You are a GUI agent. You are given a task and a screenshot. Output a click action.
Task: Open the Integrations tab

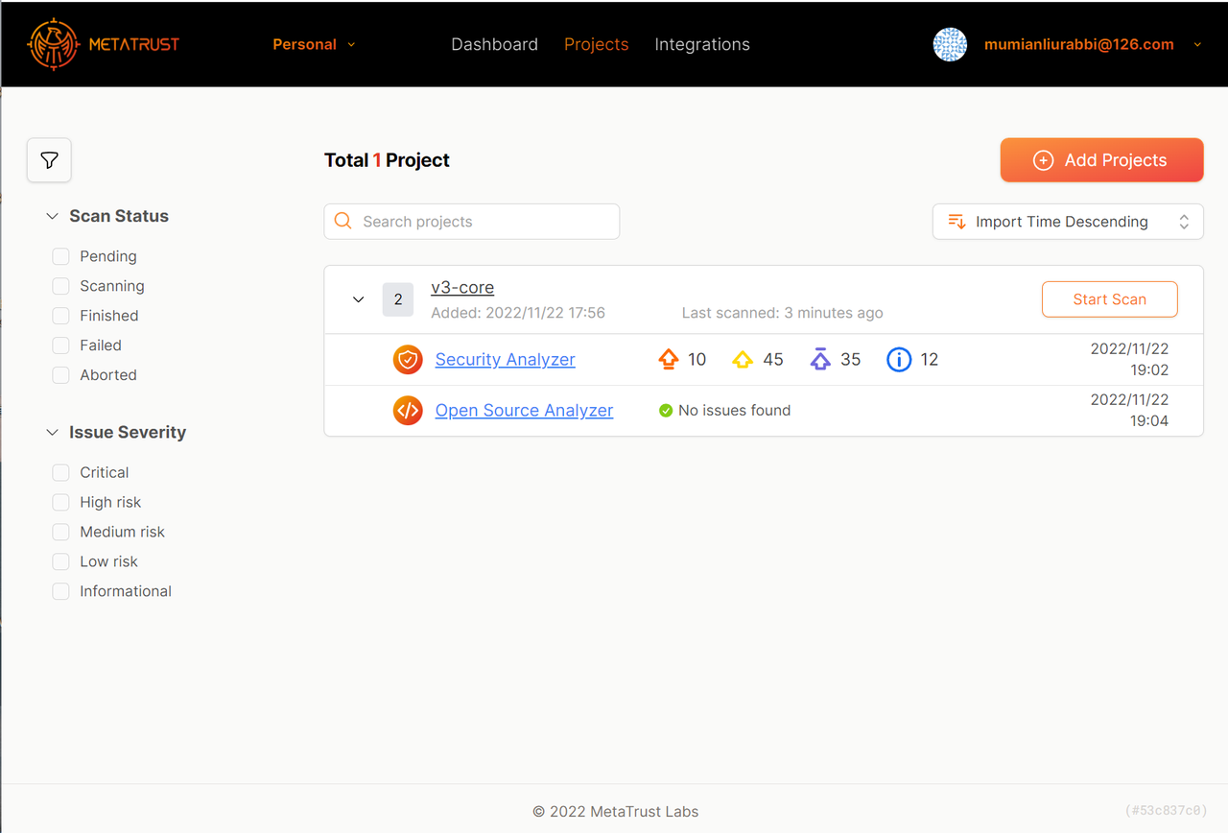[702, 44]
